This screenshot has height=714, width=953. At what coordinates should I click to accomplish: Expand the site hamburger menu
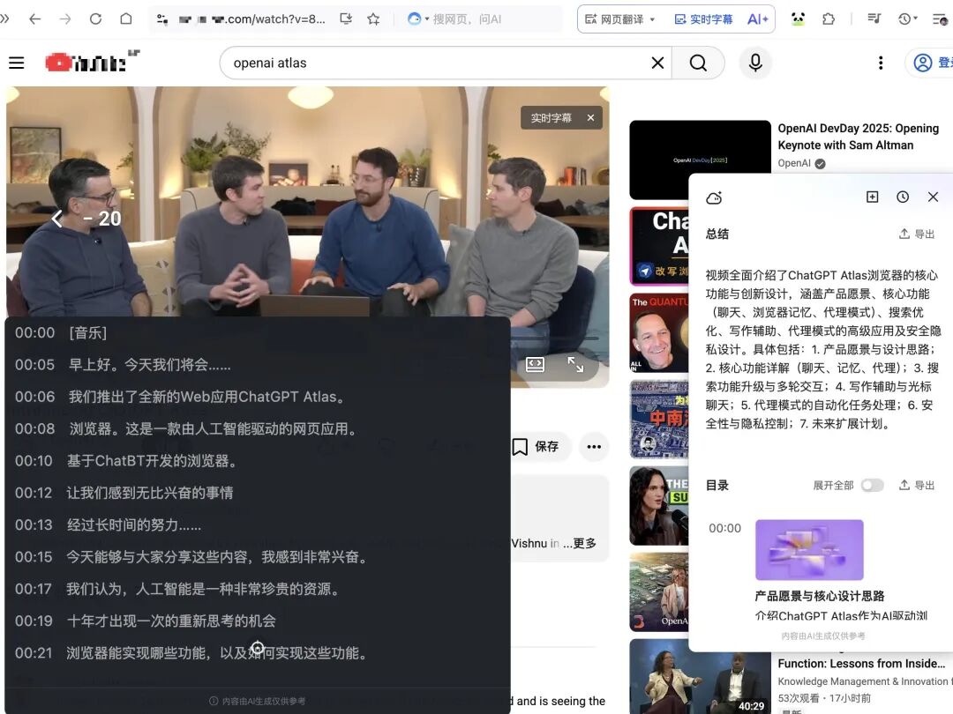click(x=16, y=63)
